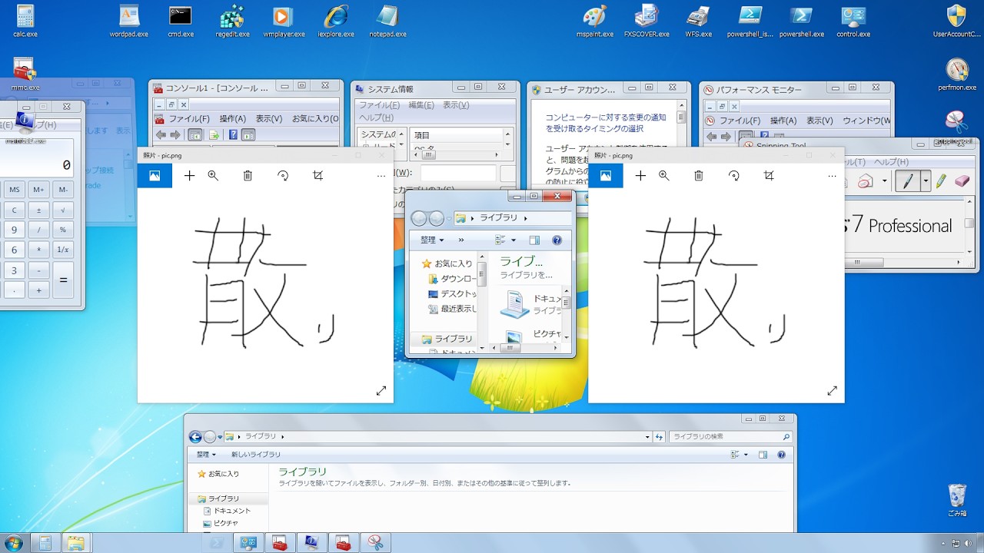Screen dimensions: 984x553
Task: Click rotate icon in left Photos window
Action: point(283,176)
